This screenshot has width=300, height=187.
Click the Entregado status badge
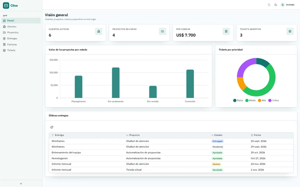[217, 141]
